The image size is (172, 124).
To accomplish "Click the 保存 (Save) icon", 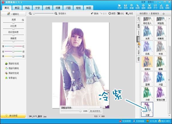I will (x=126, y=6).
